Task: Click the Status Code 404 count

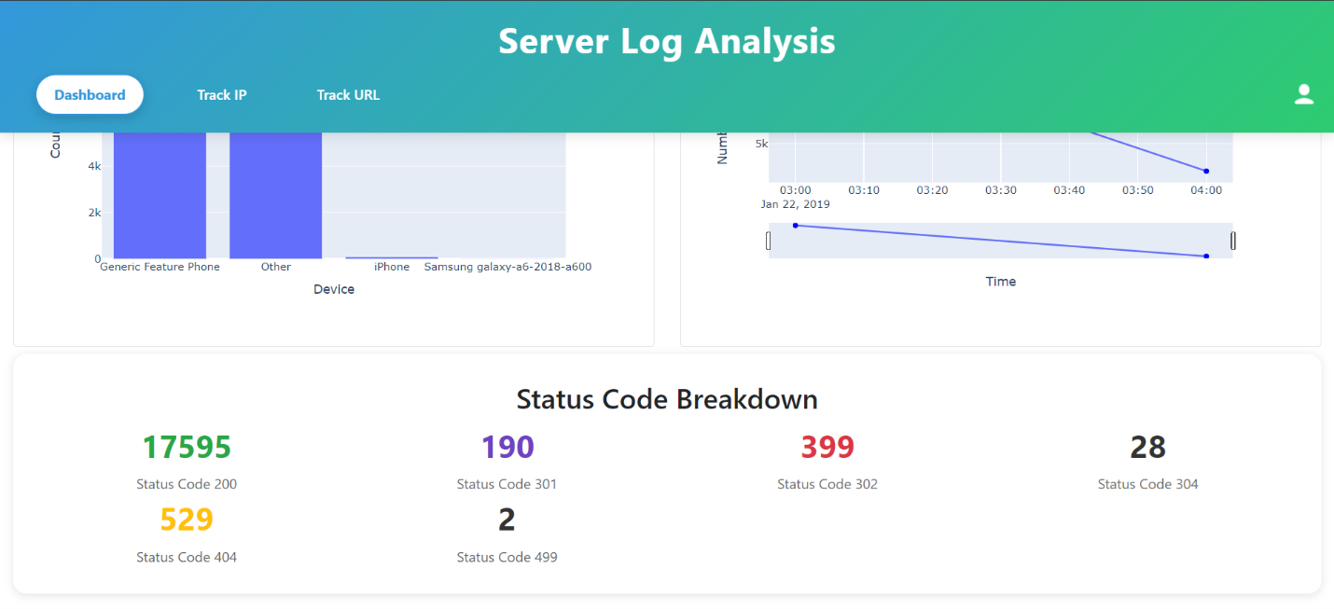Action: [x=187, y=519]
